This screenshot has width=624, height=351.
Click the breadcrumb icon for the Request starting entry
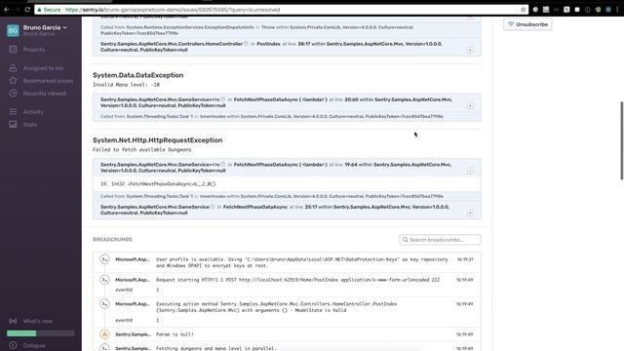tap(104, 280)
